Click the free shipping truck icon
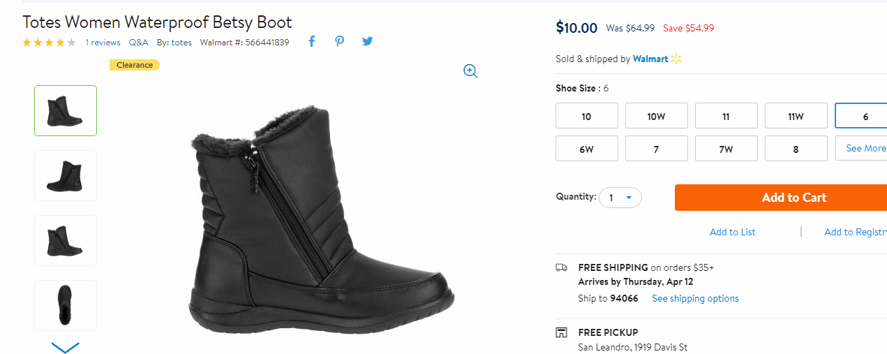 click(x=561, y=267)
